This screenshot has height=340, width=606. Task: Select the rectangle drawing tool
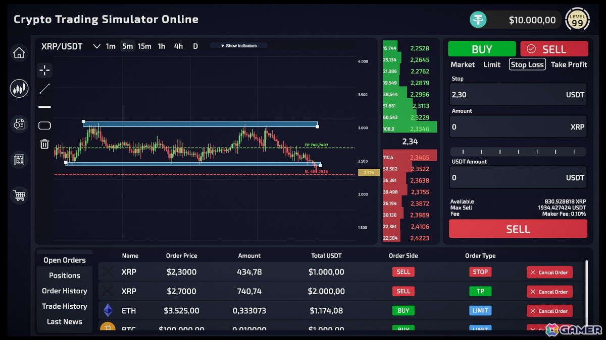click(44, 125)
